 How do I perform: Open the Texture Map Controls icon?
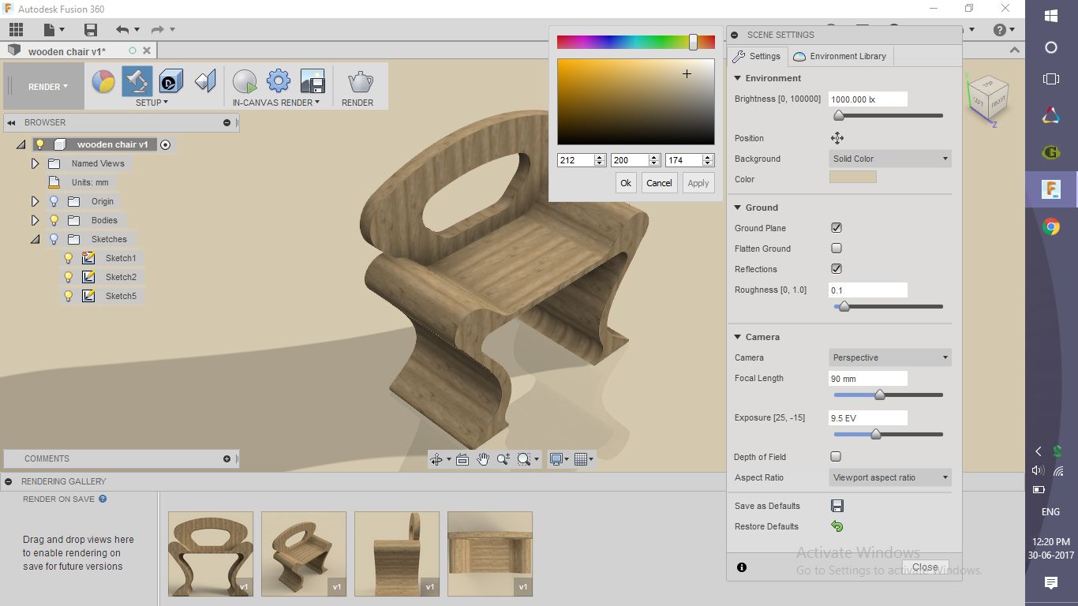tap(205, 81)
